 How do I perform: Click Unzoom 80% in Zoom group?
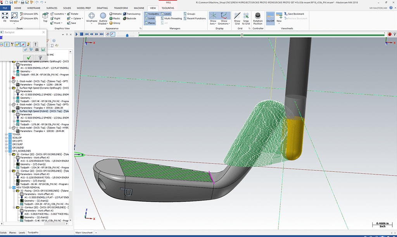coord(29,19)
